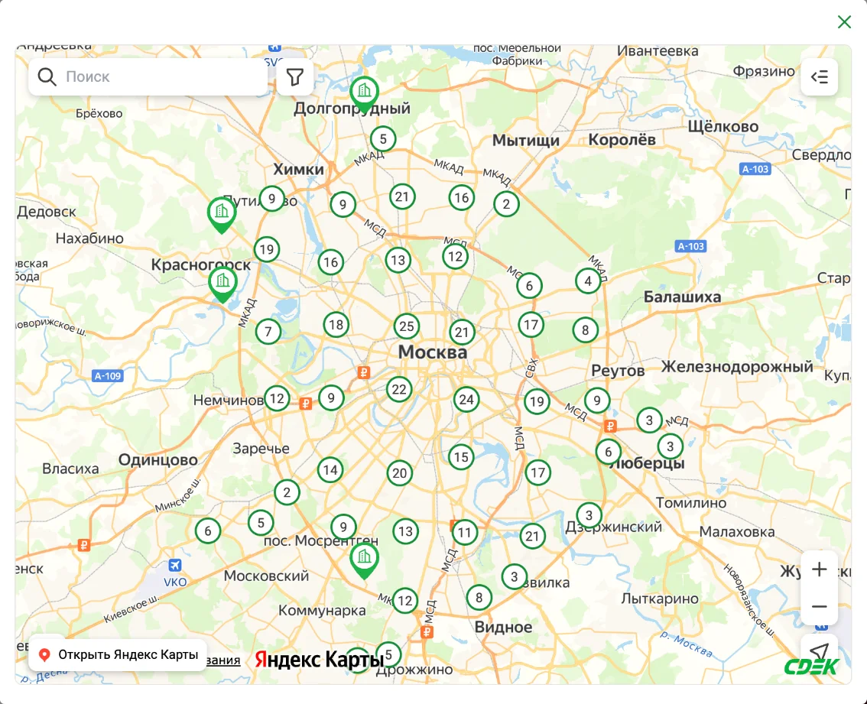Open the cluster of 24 points
The width and height of the screenshot is (867, 704).
[466, 399]
